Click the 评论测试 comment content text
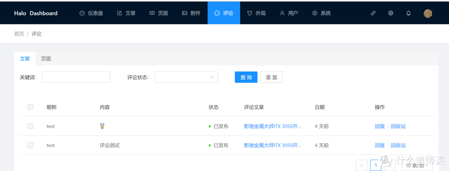Screen dimensions: 449x171 [x=110, y=145]
